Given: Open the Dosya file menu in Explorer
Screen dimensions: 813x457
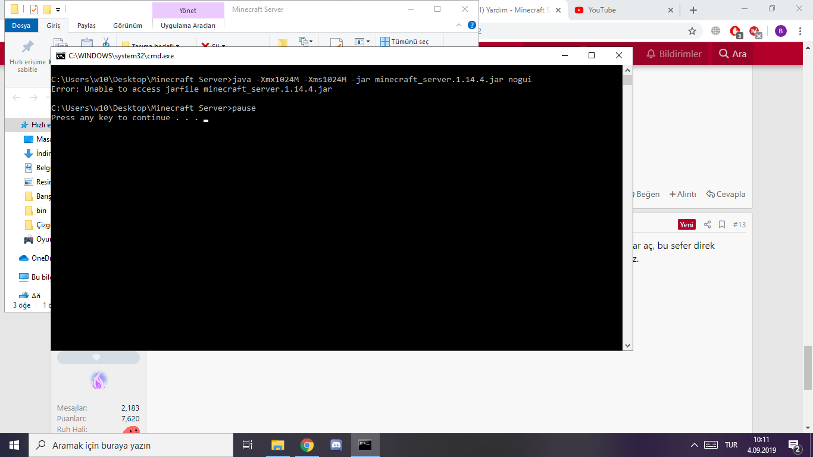Looking at the screenshot, I should [x=21, y=26].
